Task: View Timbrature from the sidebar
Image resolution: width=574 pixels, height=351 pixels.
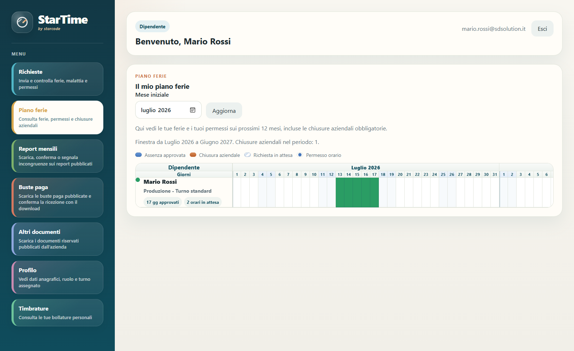Action: 57,313
